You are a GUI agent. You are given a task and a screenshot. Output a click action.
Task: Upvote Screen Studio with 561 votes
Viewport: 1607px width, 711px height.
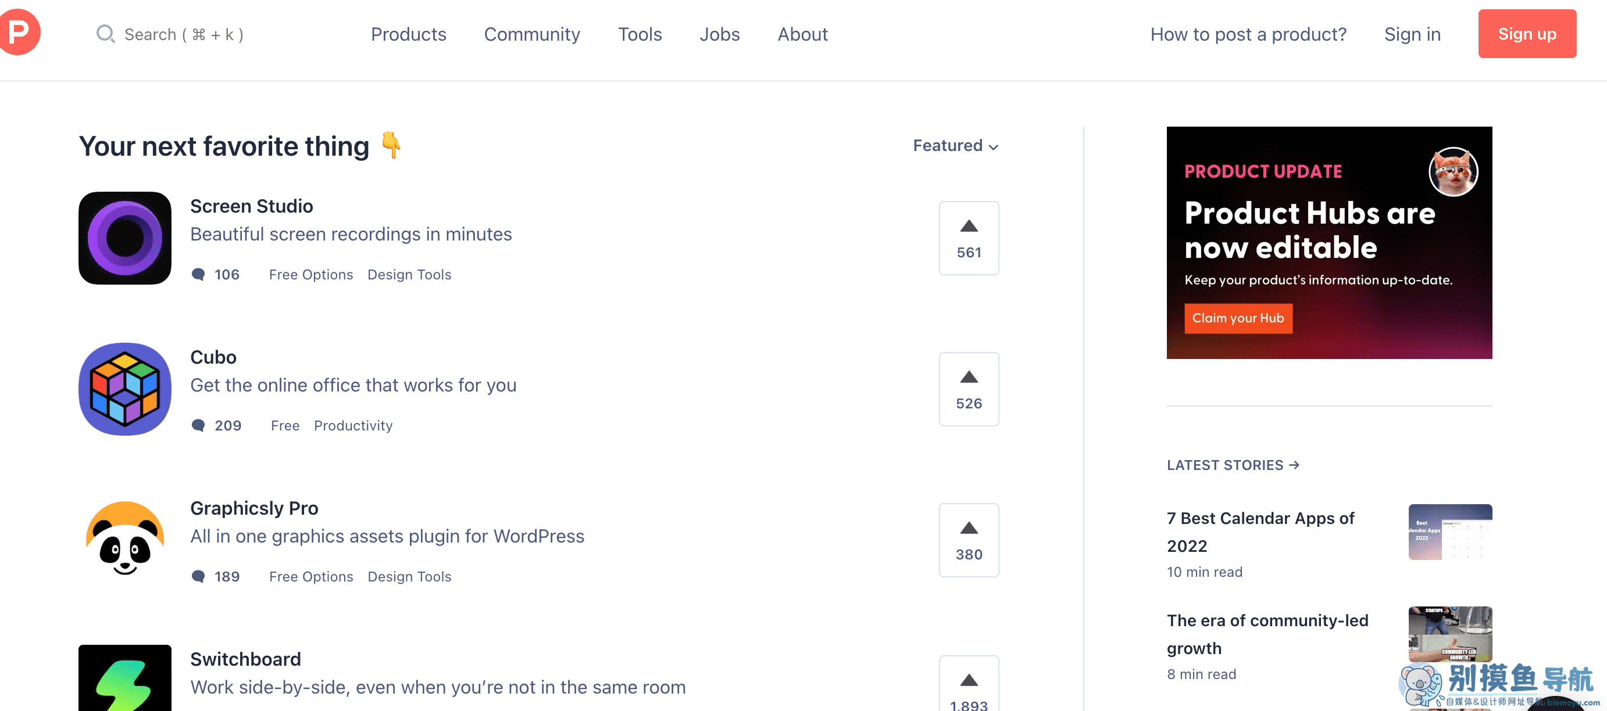click(x=969, y=238)
